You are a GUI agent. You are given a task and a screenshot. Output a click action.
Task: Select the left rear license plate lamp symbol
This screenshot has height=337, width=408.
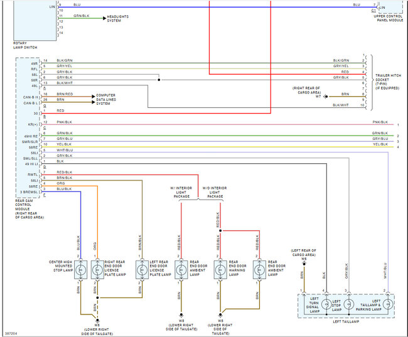pos(142,270)
